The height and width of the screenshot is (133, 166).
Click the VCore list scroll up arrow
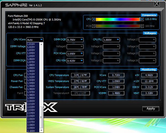pos(41,44)
